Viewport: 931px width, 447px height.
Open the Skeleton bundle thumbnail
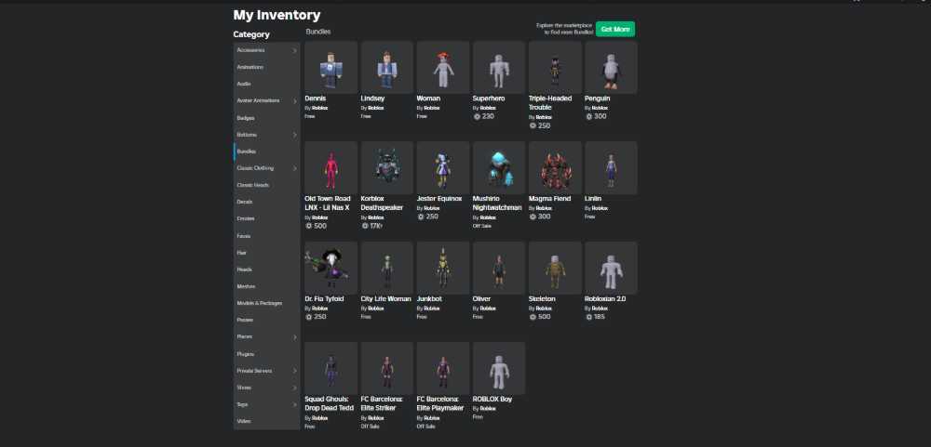[555, 268]
